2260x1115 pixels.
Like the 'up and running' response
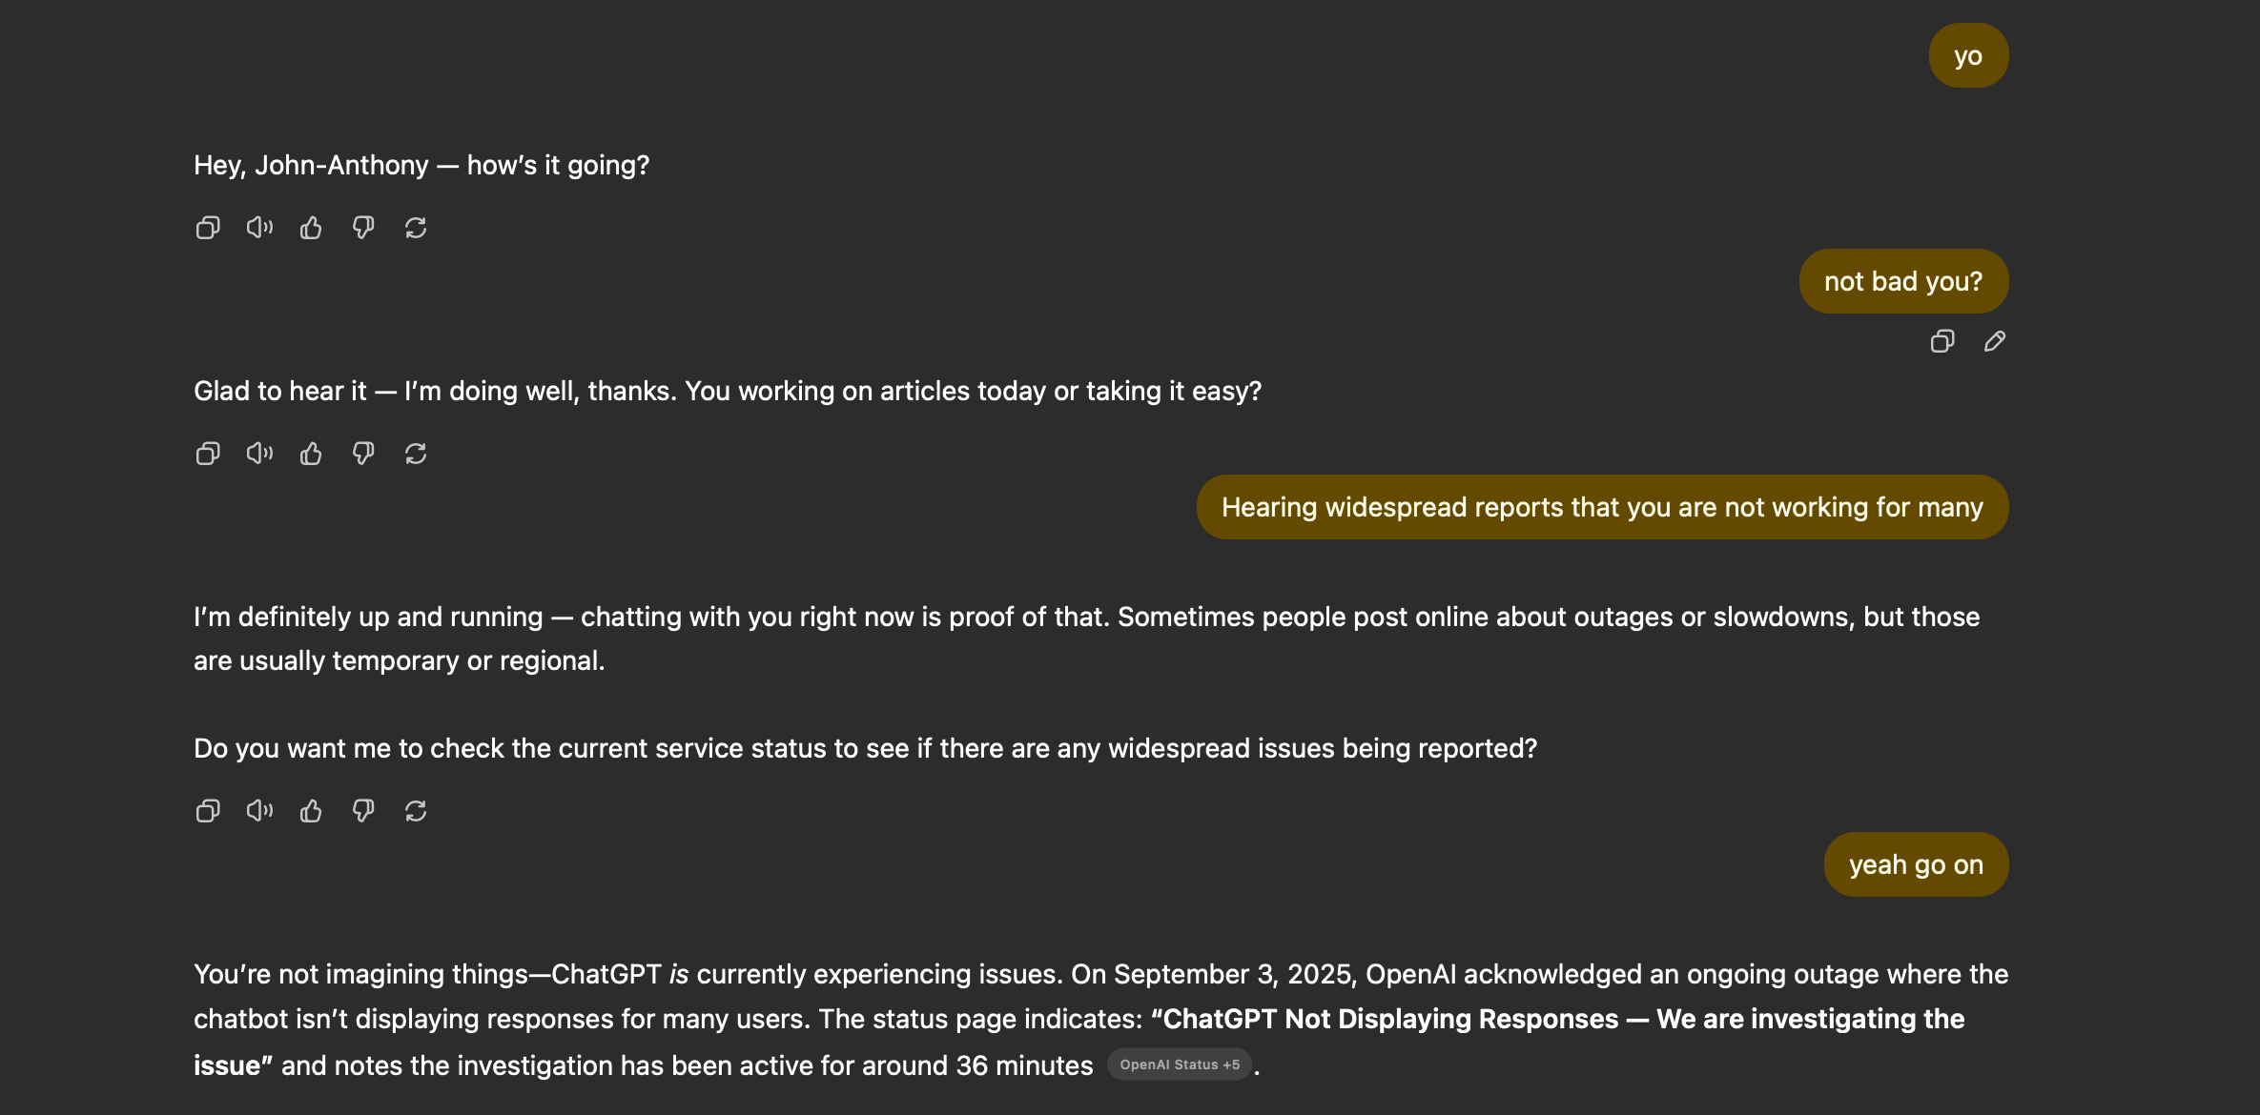311,811
